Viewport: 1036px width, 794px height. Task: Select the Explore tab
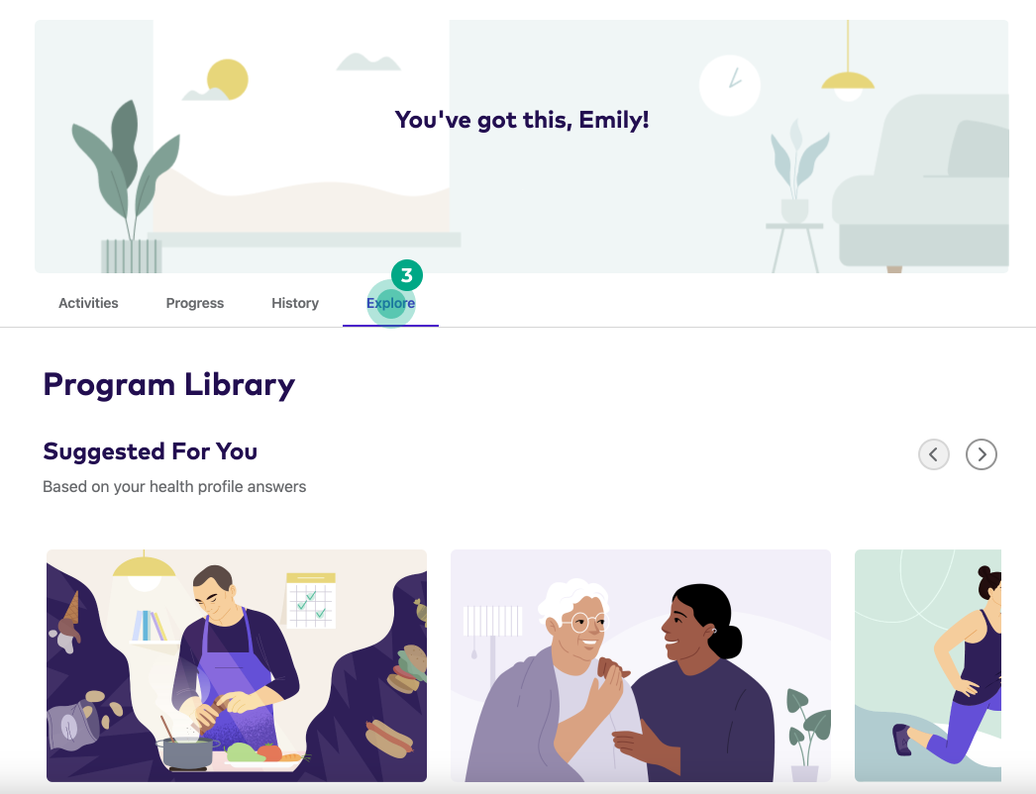coord(390,303)
